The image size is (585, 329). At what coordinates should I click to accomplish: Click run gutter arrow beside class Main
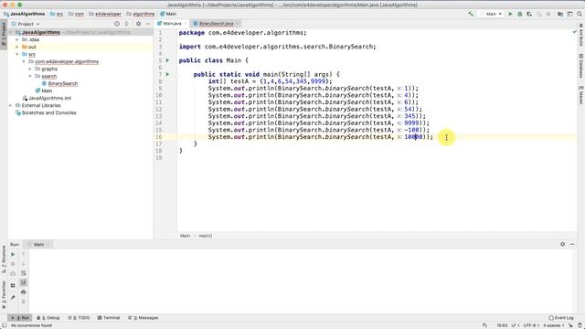click(167, 60)
